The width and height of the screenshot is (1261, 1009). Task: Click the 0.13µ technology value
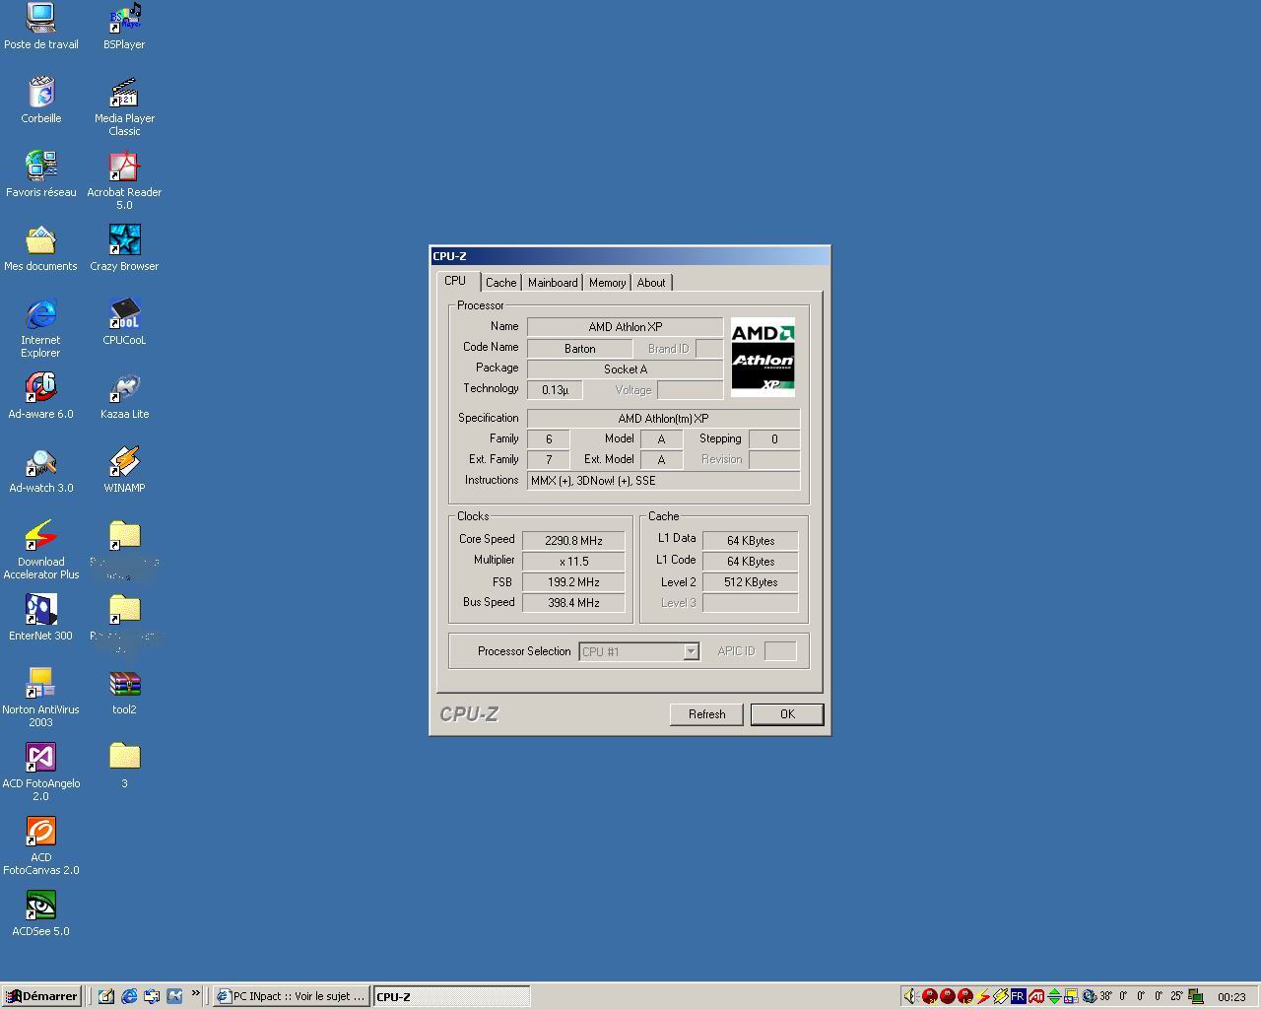pyautogui.click(x=555, y=390)
